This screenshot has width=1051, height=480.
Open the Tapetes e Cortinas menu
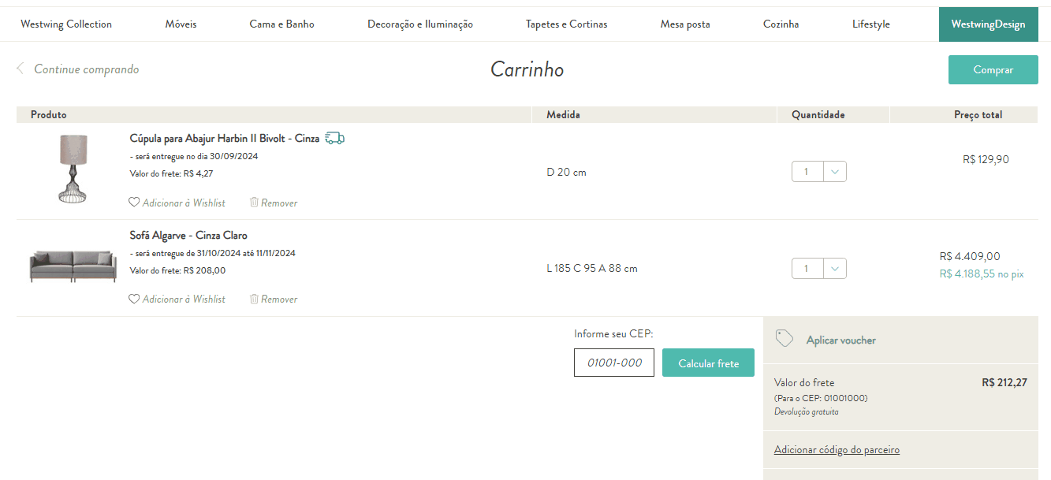click(567, 24)
